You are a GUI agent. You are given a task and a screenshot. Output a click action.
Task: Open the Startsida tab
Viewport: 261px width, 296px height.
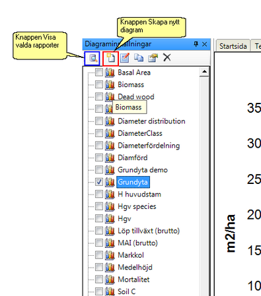(233, 46)
